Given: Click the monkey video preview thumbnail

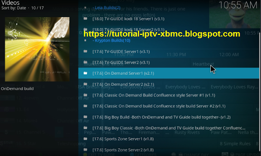Looking at the screenshot, I should [235, 14].
